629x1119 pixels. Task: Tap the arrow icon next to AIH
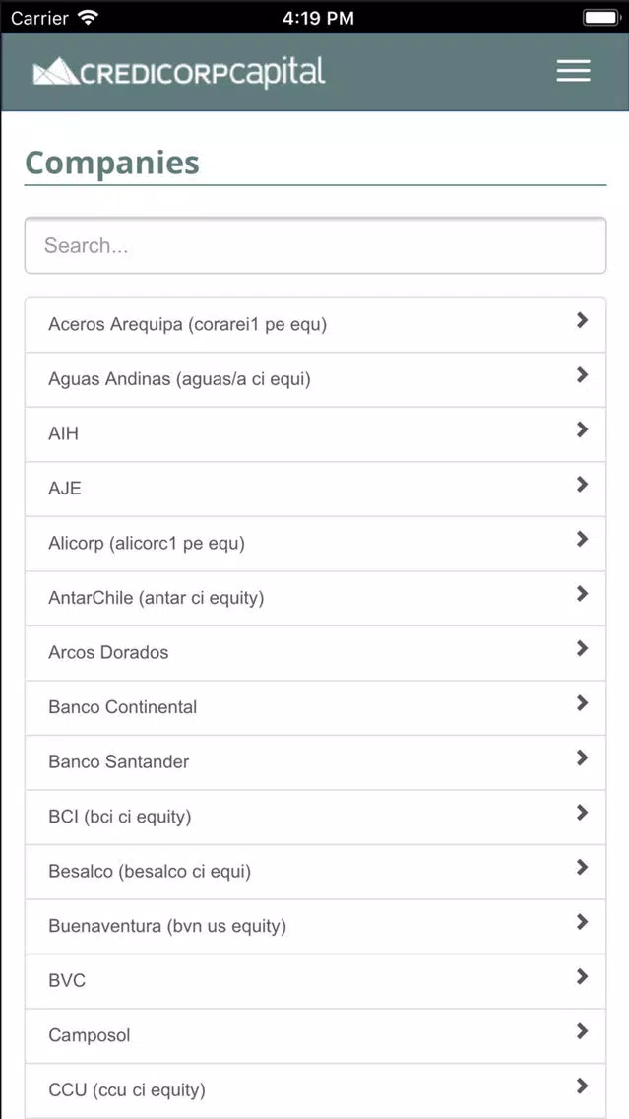(582, 429)
